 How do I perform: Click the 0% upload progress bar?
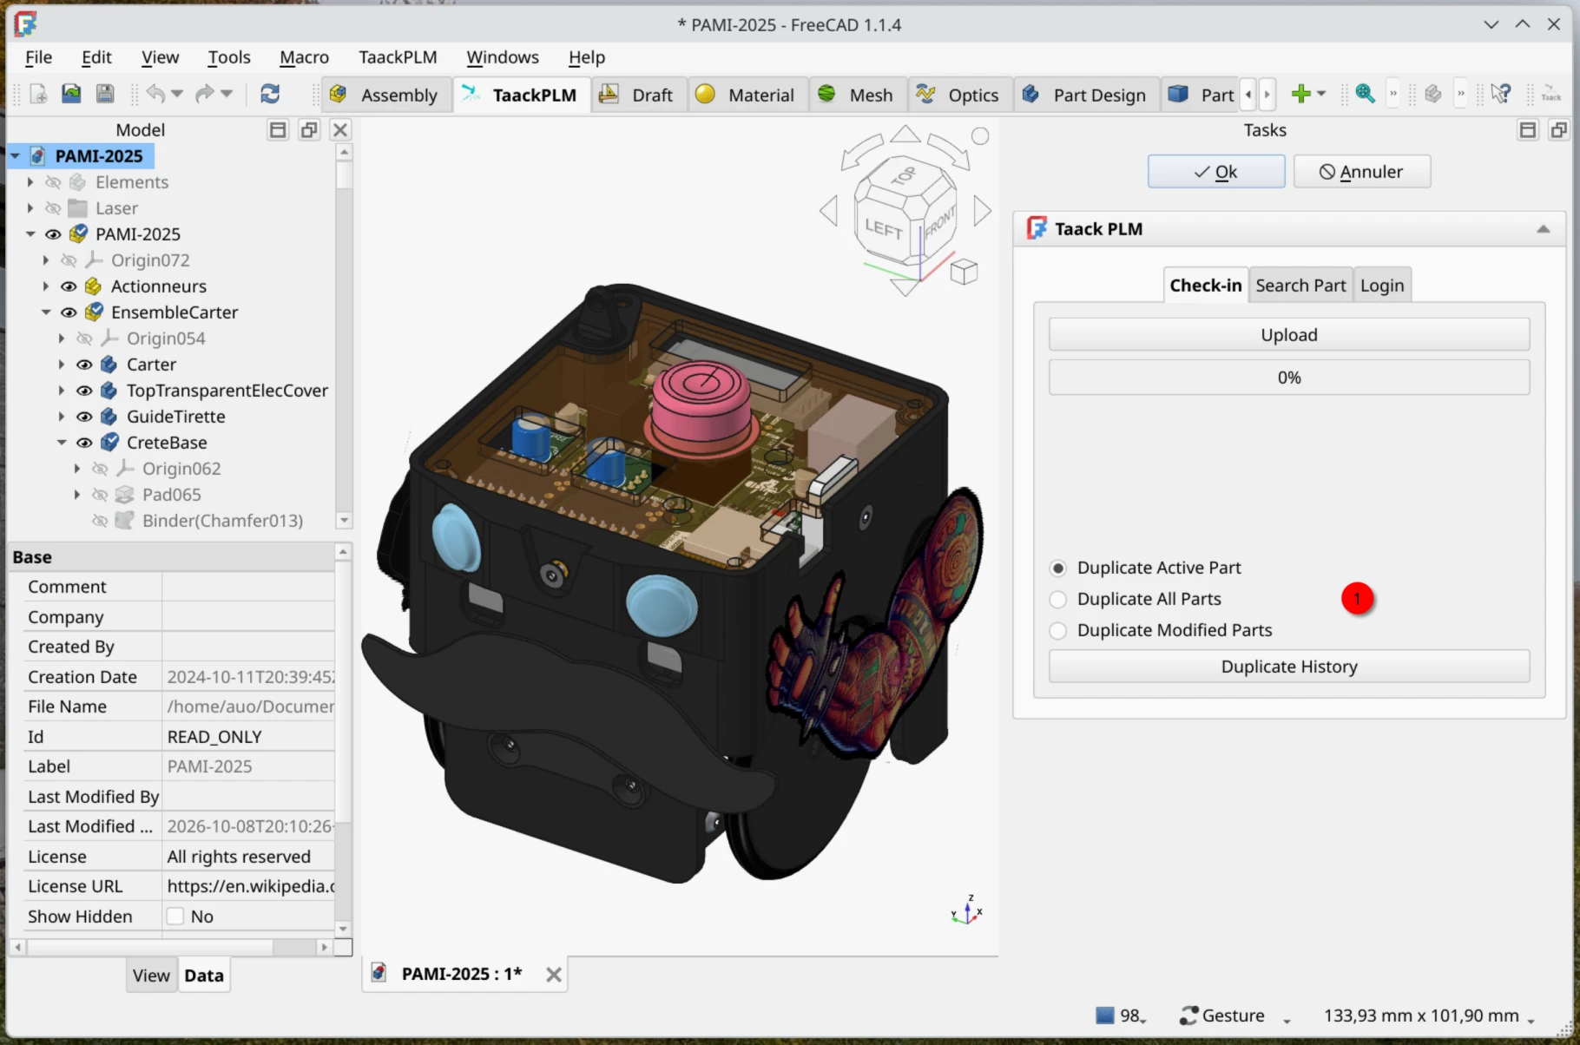[1289, 378]
